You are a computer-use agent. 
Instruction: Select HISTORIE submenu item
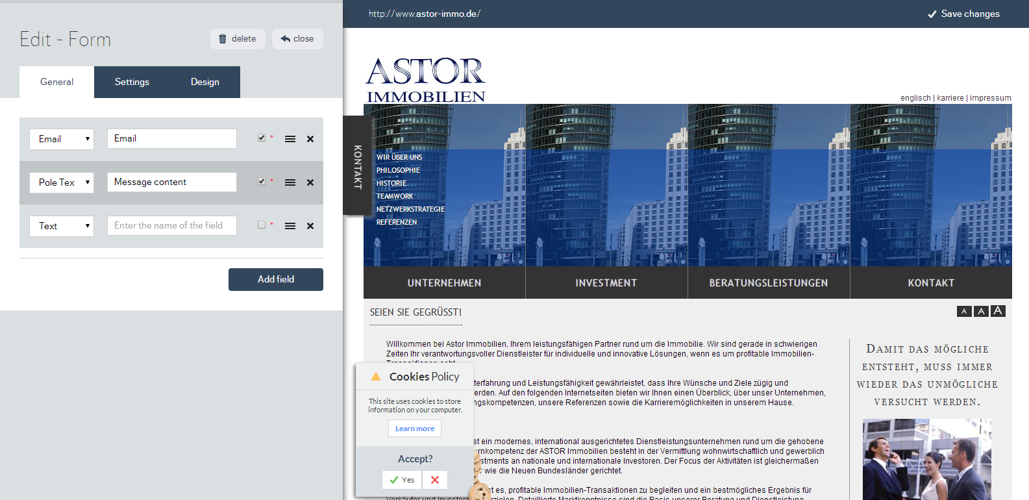pos(391,183)
